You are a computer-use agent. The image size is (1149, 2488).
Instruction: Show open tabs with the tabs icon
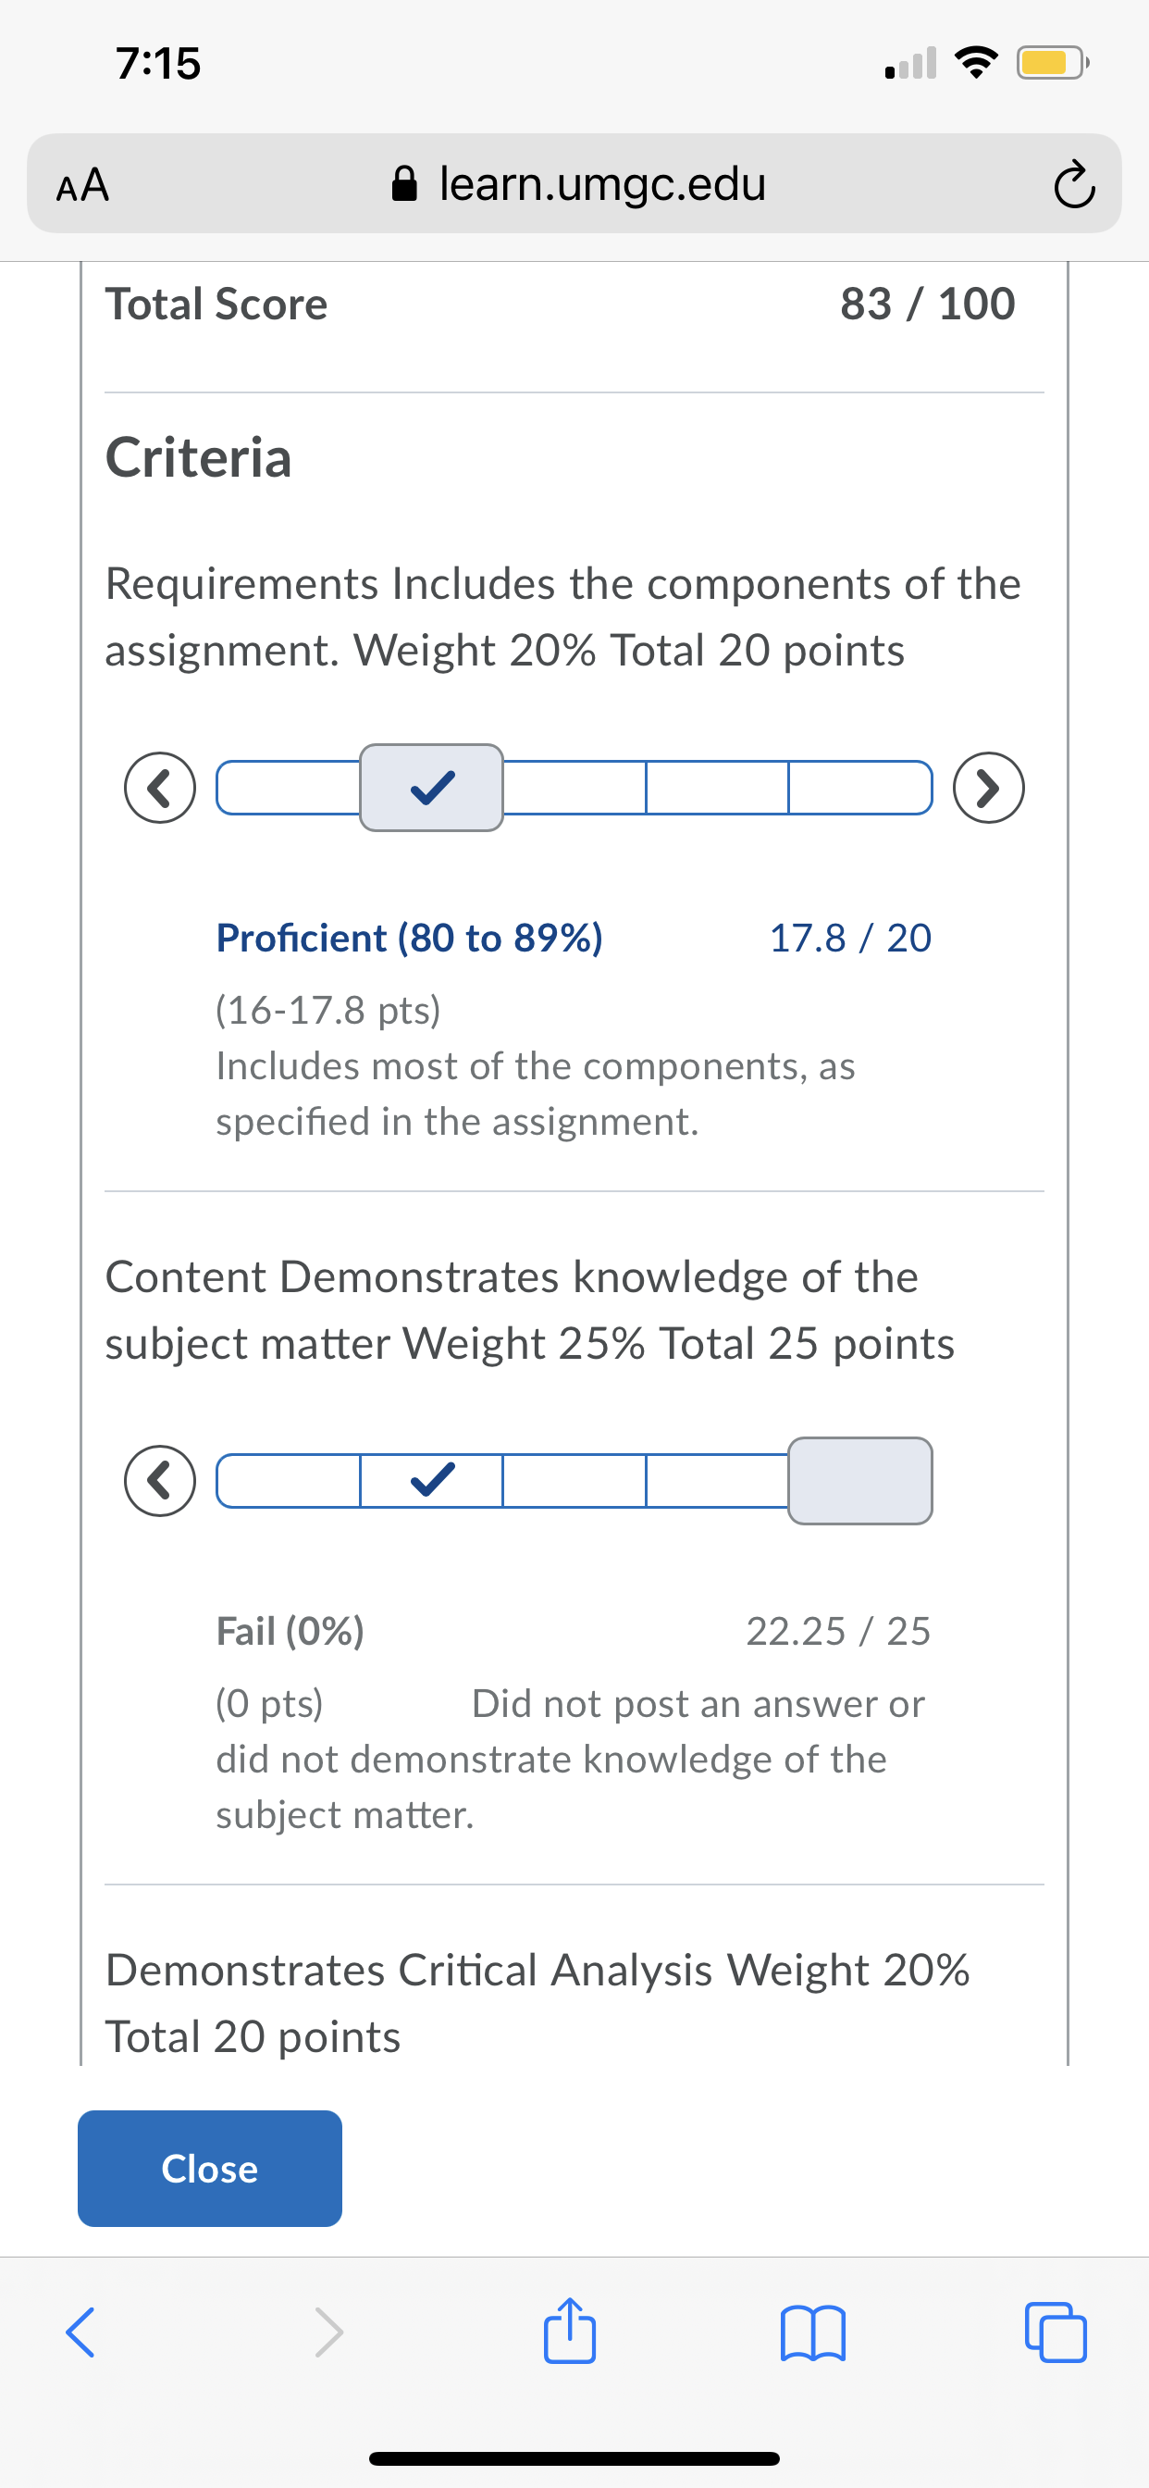click(1056, 2332)
